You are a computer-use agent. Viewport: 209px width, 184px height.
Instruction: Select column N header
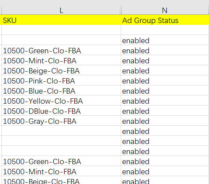point(165,10)
